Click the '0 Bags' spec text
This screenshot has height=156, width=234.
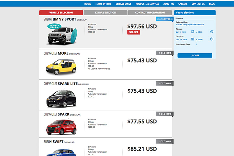click(91, 61)
